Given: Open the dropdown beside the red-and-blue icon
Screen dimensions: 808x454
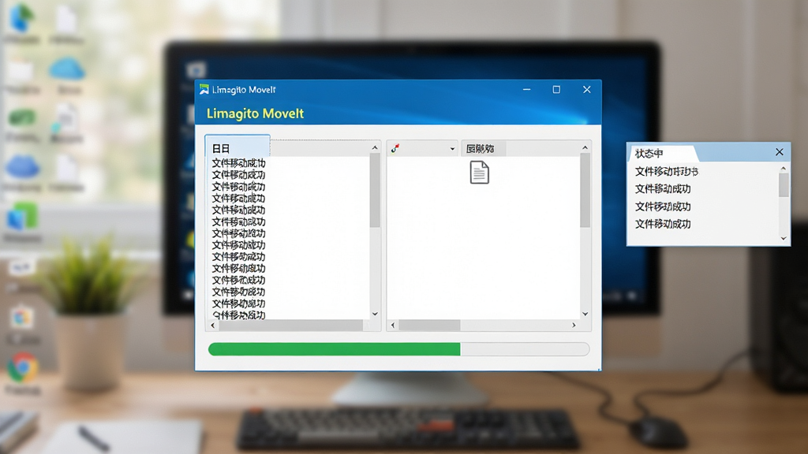Looking at the screenshot, I should click(x=452, y=149).
